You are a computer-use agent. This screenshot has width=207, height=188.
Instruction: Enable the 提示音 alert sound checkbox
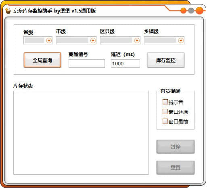165,102
